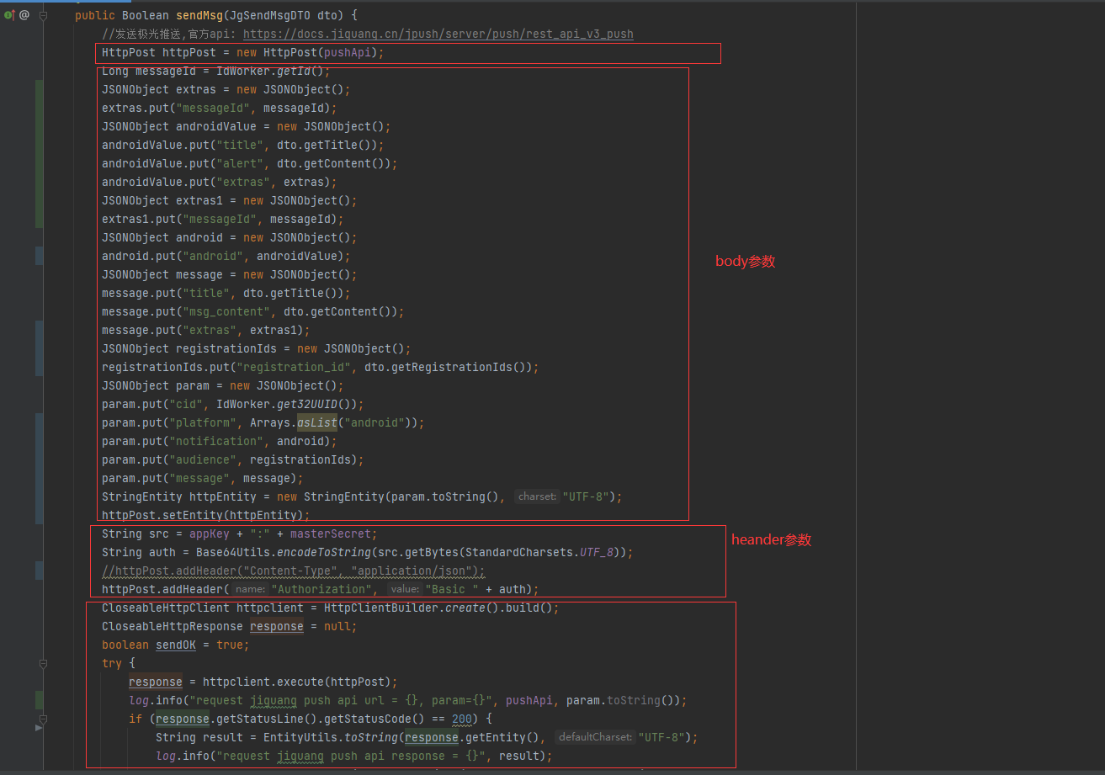The image size is (1105, 775).
Task: Click the name: inlay hint
Action: pyautogui.click(x=250, y=589)
